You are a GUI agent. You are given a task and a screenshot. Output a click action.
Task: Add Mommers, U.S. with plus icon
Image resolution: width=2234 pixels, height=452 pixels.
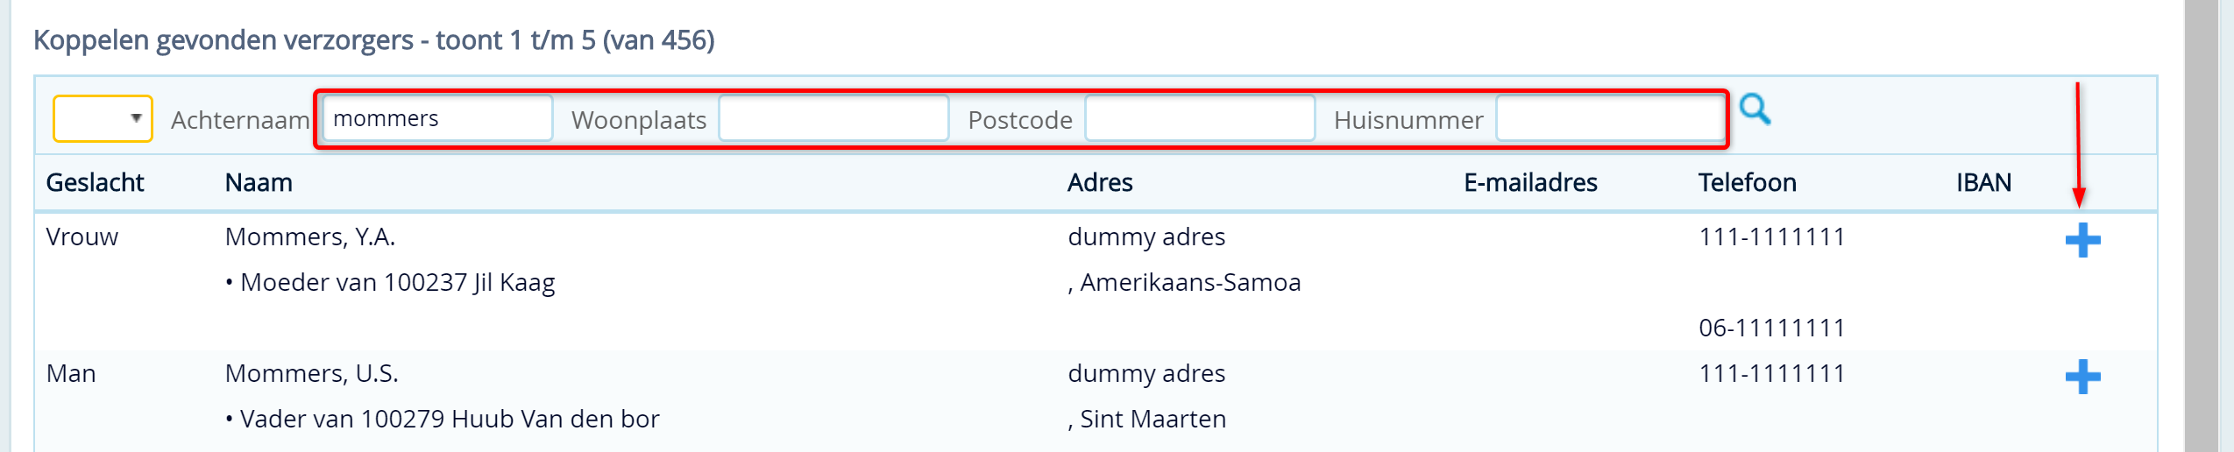point(2082,377)
